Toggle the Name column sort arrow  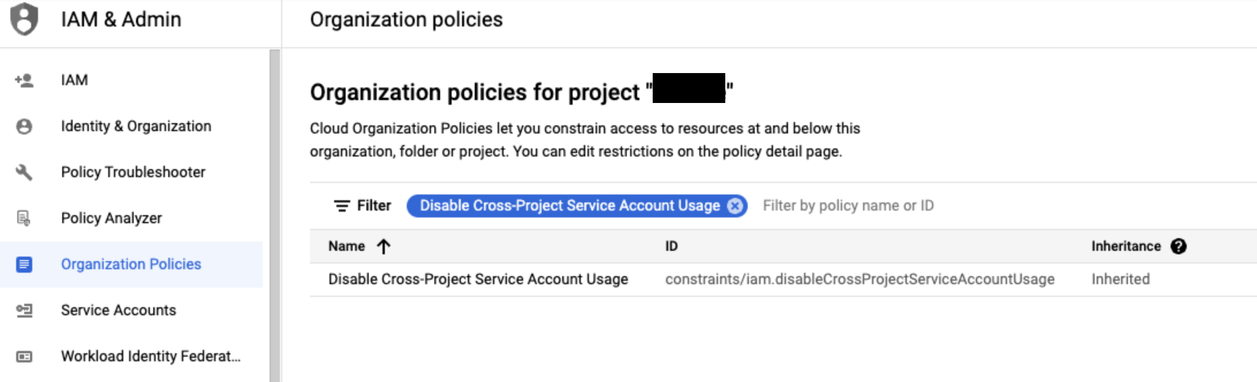[x=384, y=246]
